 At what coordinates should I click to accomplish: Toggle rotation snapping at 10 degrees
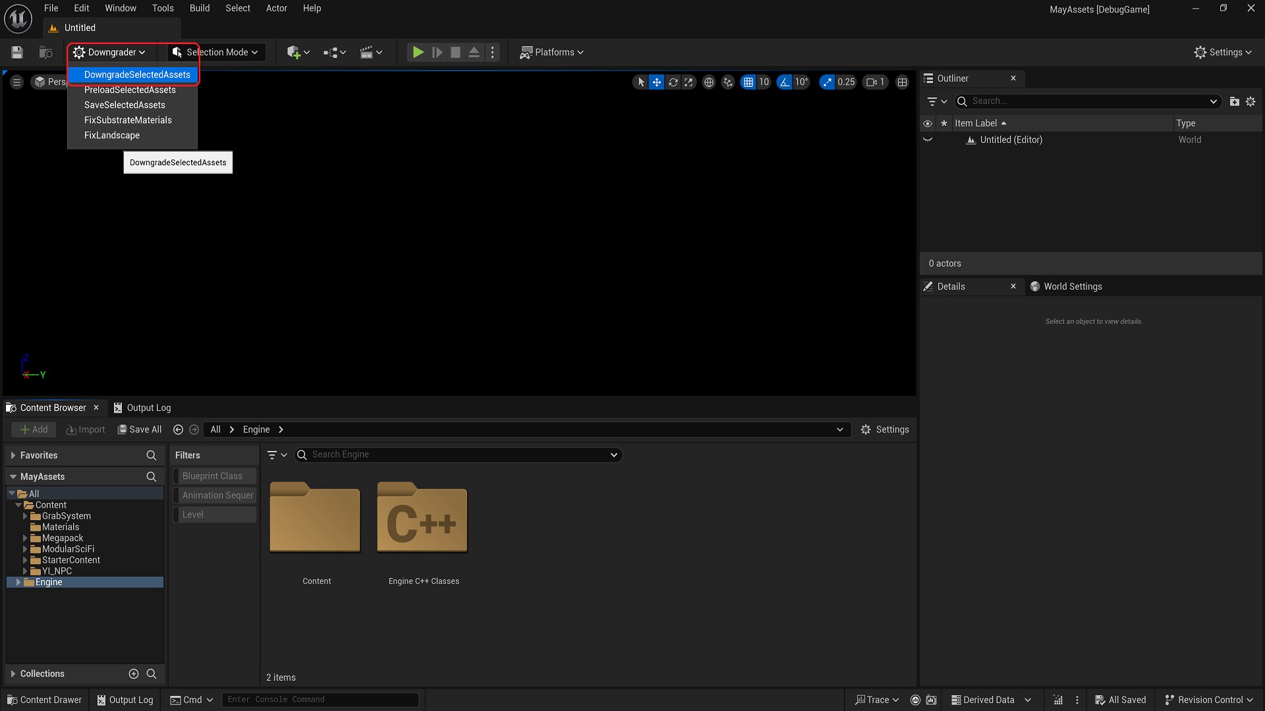click(784, 82)
